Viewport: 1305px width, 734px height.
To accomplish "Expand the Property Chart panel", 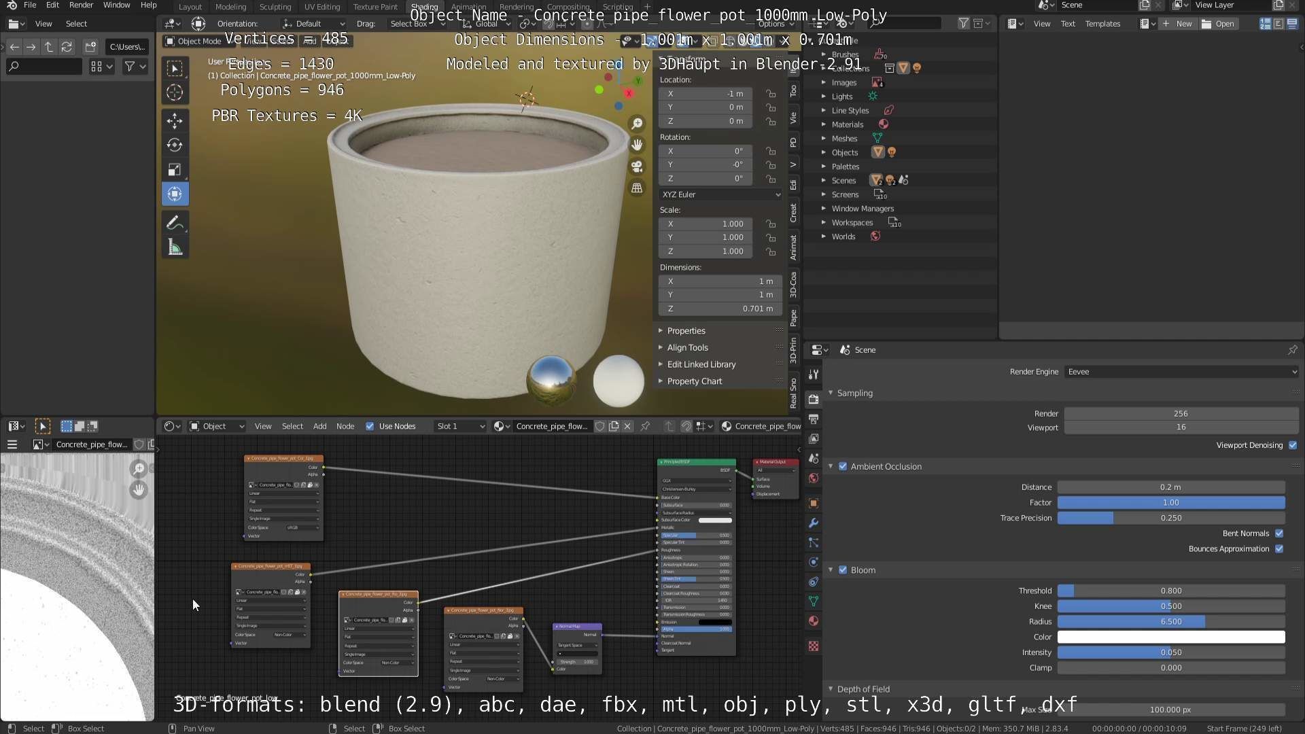I will (x=693, y=381).
